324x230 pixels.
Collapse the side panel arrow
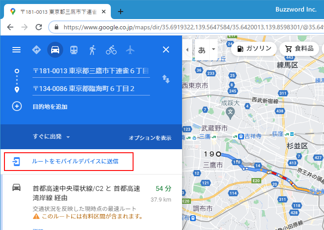[187, 49]
